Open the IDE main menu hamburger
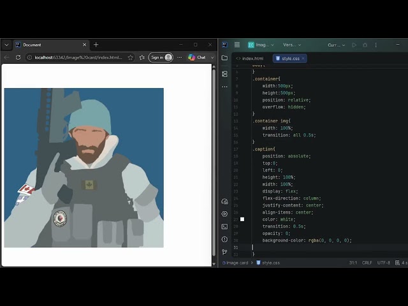The image size is (408, 306). coord(237,45)
